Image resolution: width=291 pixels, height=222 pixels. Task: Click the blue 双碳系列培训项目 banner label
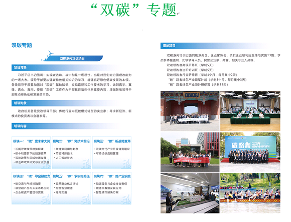(x=72, y=58)
